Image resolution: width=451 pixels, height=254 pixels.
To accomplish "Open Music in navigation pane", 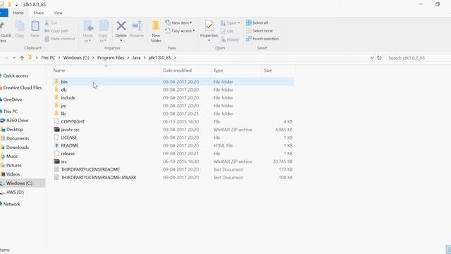I will pos(12,157).
